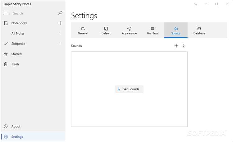Open the hamburger navigation menu
The width and height of the screenshot is (233, 142).
click(6, 13)
